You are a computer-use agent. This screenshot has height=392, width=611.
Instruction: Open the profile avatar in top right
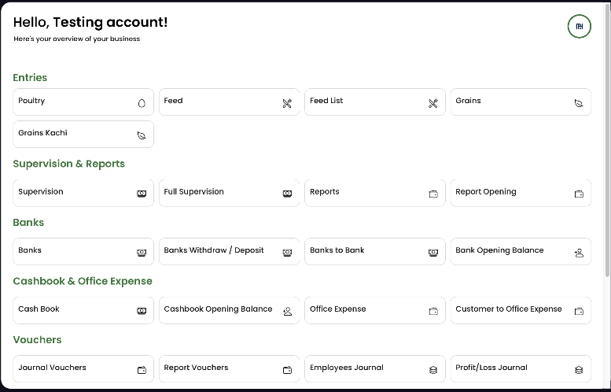point(579,26)
